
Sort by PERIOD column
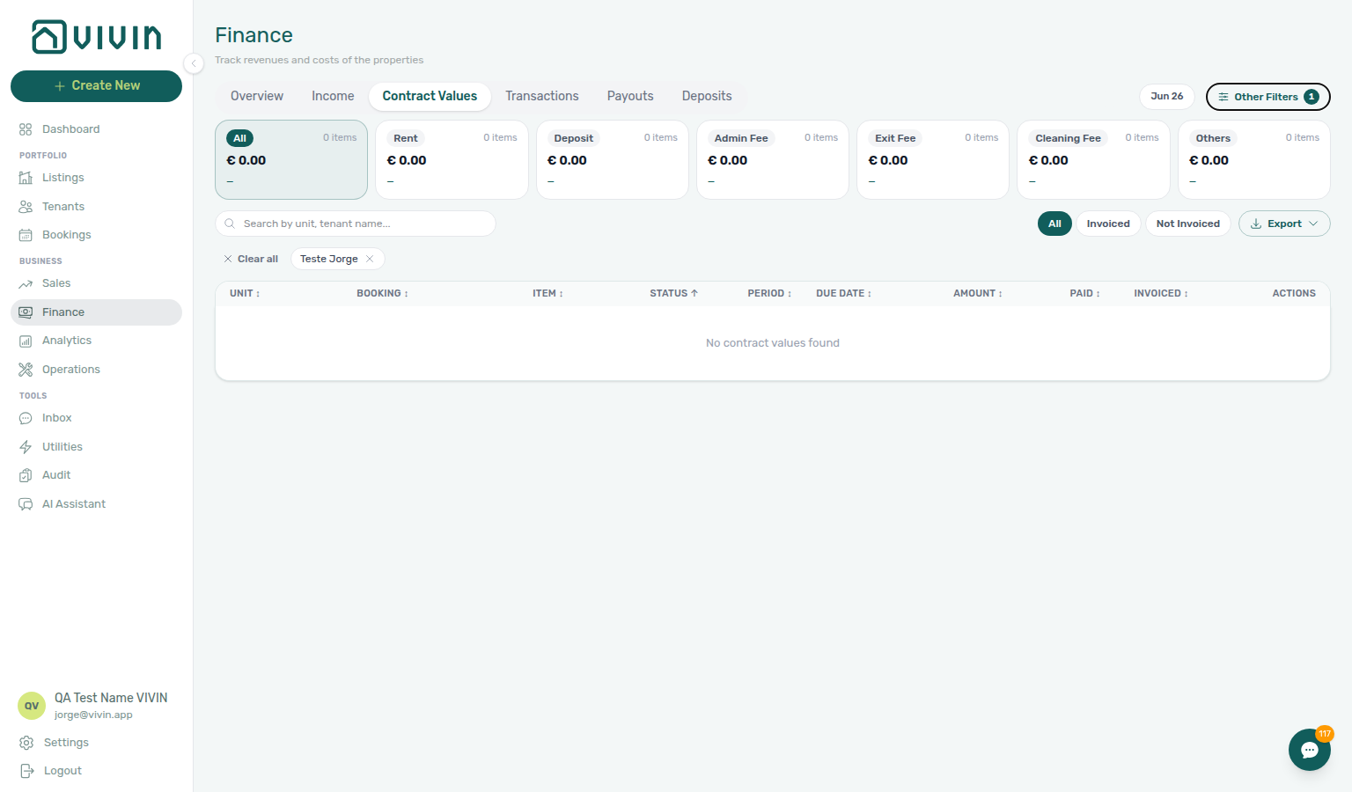[769, 294]
